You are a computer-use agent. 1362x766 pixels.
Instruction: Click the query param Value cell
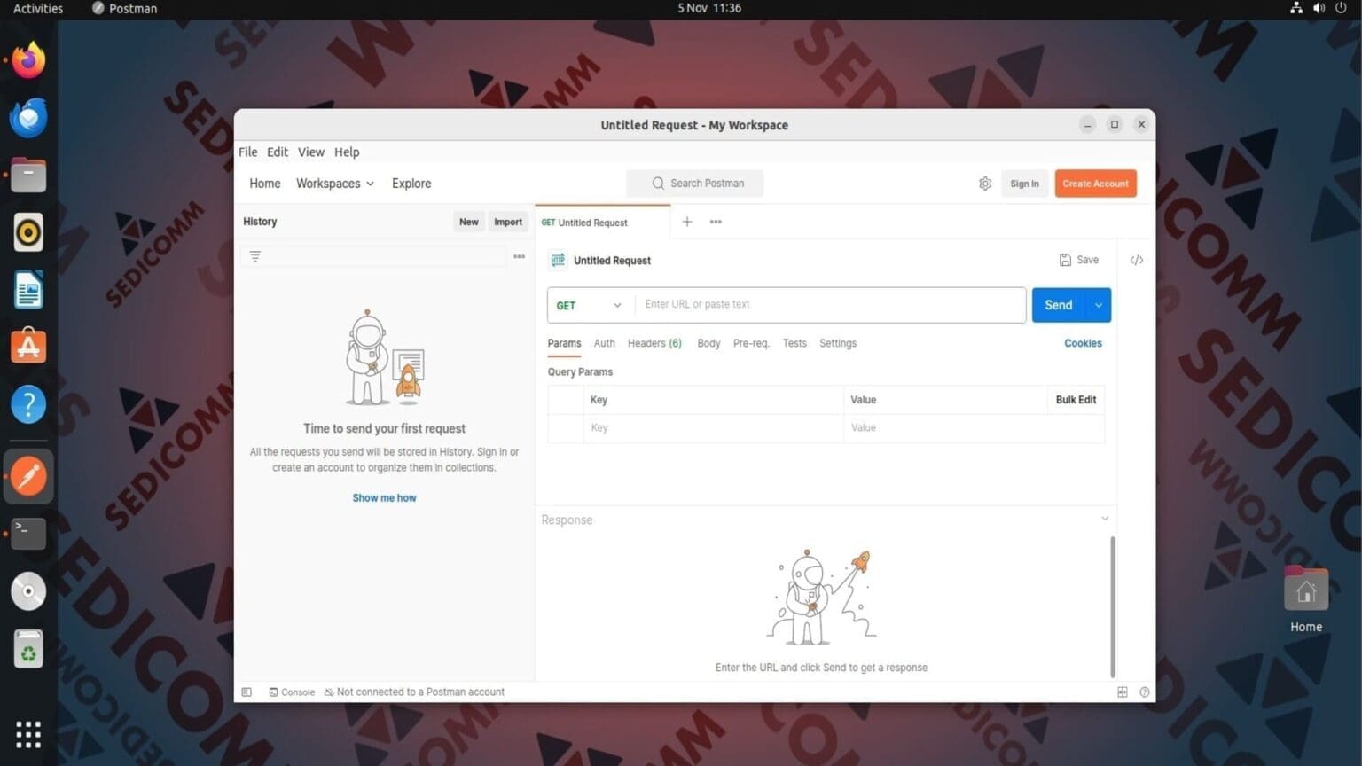(x=974, y=428)
